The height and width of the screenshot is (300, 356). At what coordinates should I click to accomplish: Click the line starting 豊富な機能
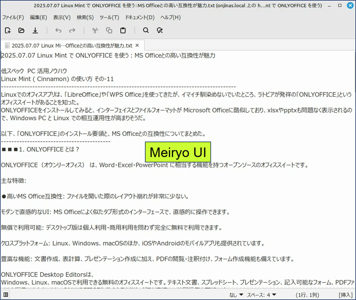coord(148,259)
